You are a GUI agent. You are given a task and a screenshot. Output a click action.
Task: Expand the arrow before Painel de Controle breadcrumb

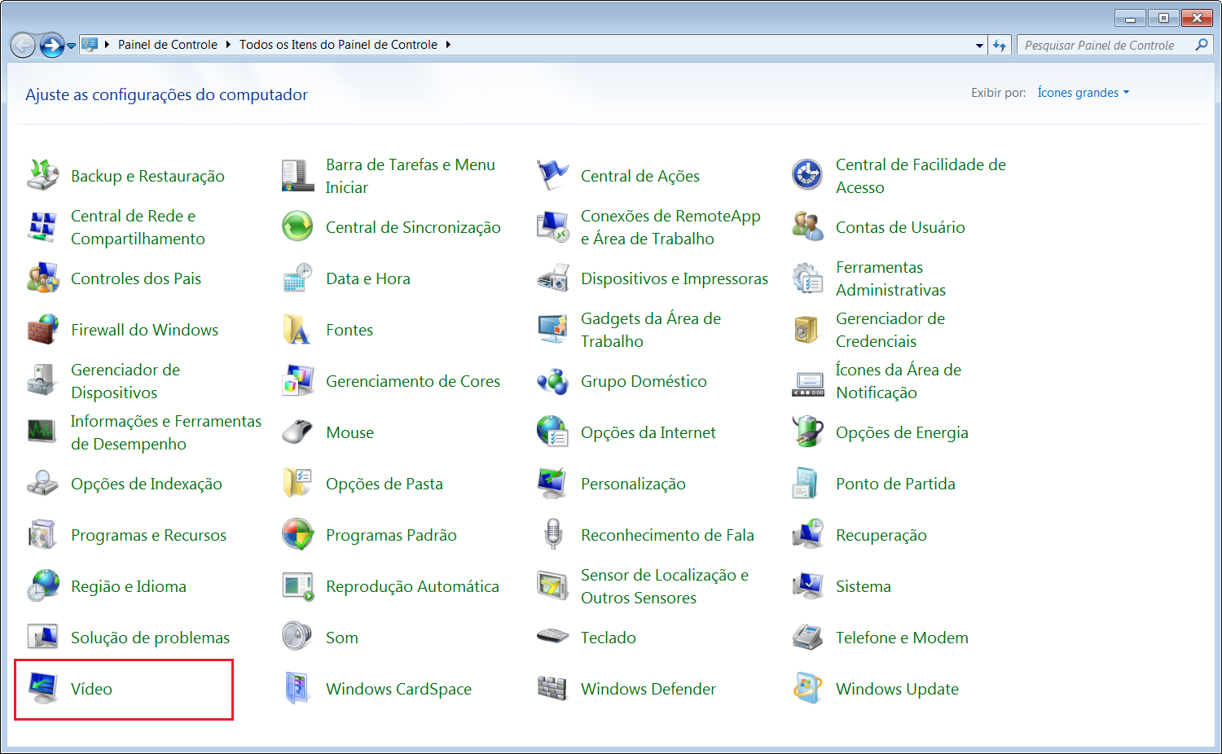107,45
